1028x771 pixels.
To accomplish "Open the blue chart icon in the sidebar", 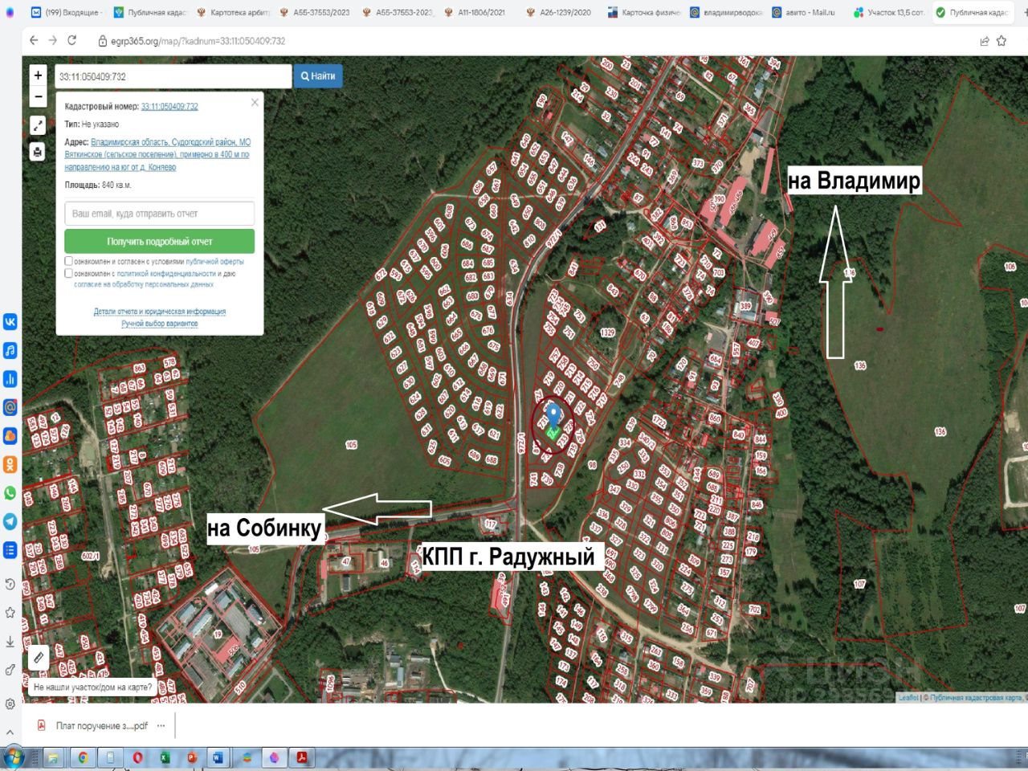I will pos(10,379).
